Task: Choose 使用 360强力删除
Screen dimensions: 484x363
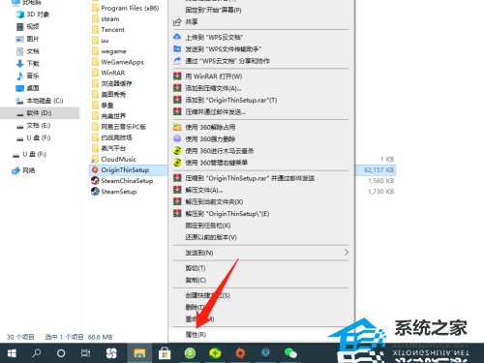Action: click(204, 139)
